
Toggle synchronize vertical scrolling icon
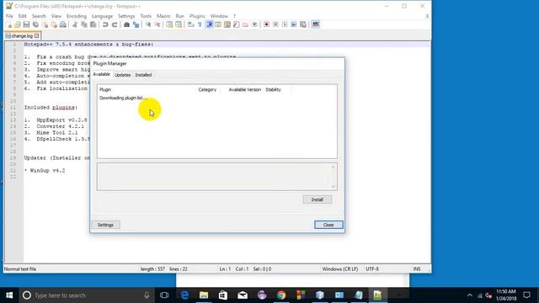pyautogui.click(x=169, y=24)
